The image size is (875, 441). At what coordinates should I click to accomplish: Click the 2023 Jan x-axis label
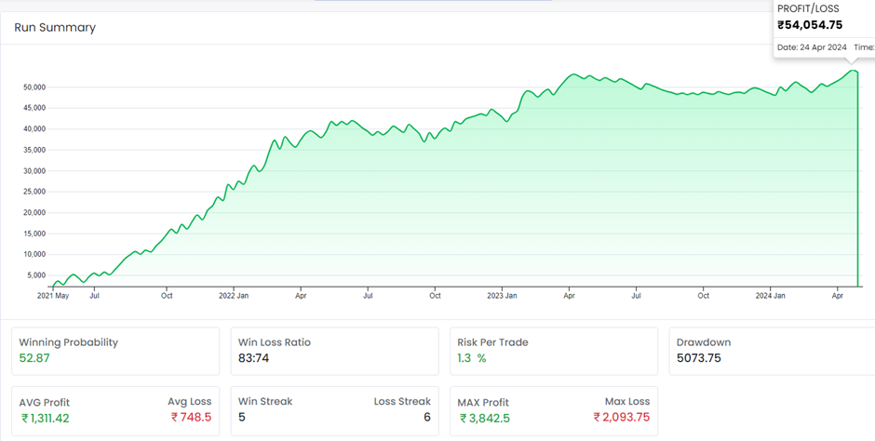tap(502, 296)
